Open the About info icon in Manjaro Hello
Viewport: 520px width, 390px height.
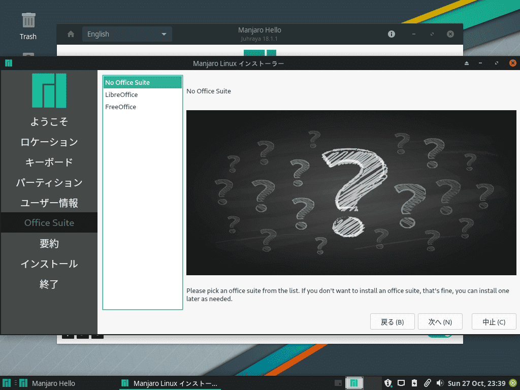point(391,34)
